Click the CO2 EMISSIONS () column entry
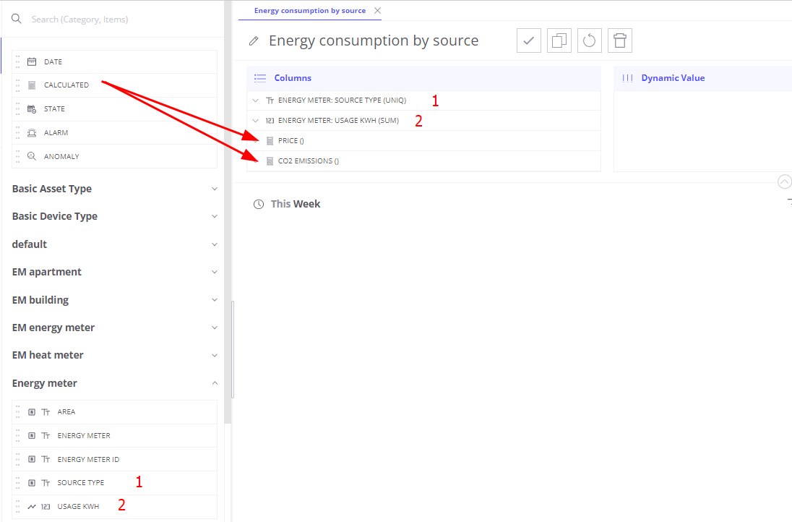Image resolution: width=792 pixels, height=522 pixels. pos(308,161)
